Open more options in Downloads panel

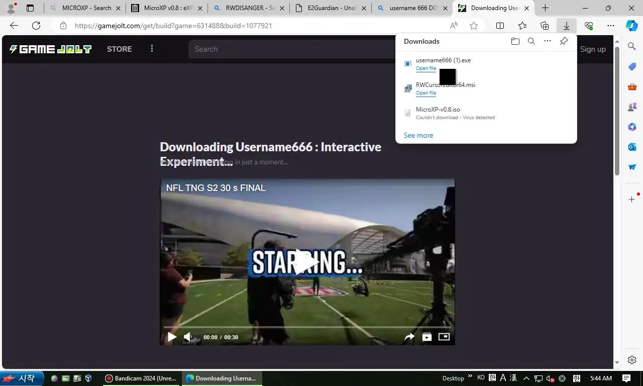tap(548, 41)
